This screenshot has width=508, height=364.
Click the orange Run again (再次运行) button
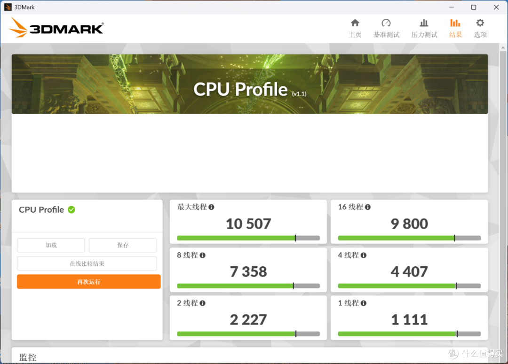[x=89, y=282]
